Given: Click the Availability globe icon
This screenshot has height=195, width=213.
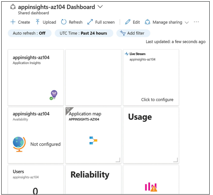Looking at the screenshot, I should pos(19,144).
